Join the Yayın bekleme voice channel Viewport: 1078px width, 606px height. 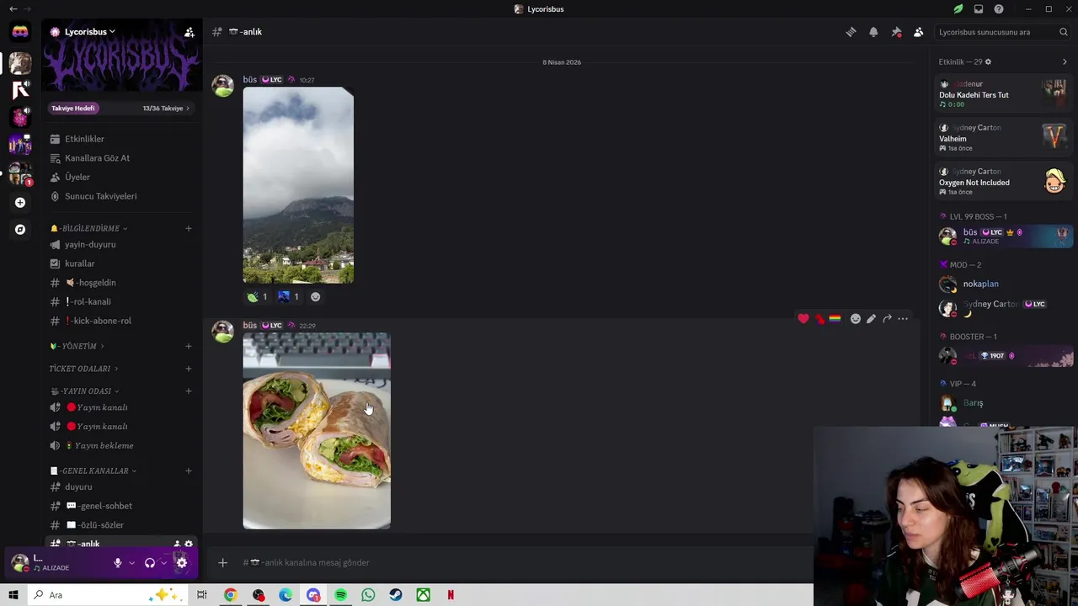pos(121,446)
